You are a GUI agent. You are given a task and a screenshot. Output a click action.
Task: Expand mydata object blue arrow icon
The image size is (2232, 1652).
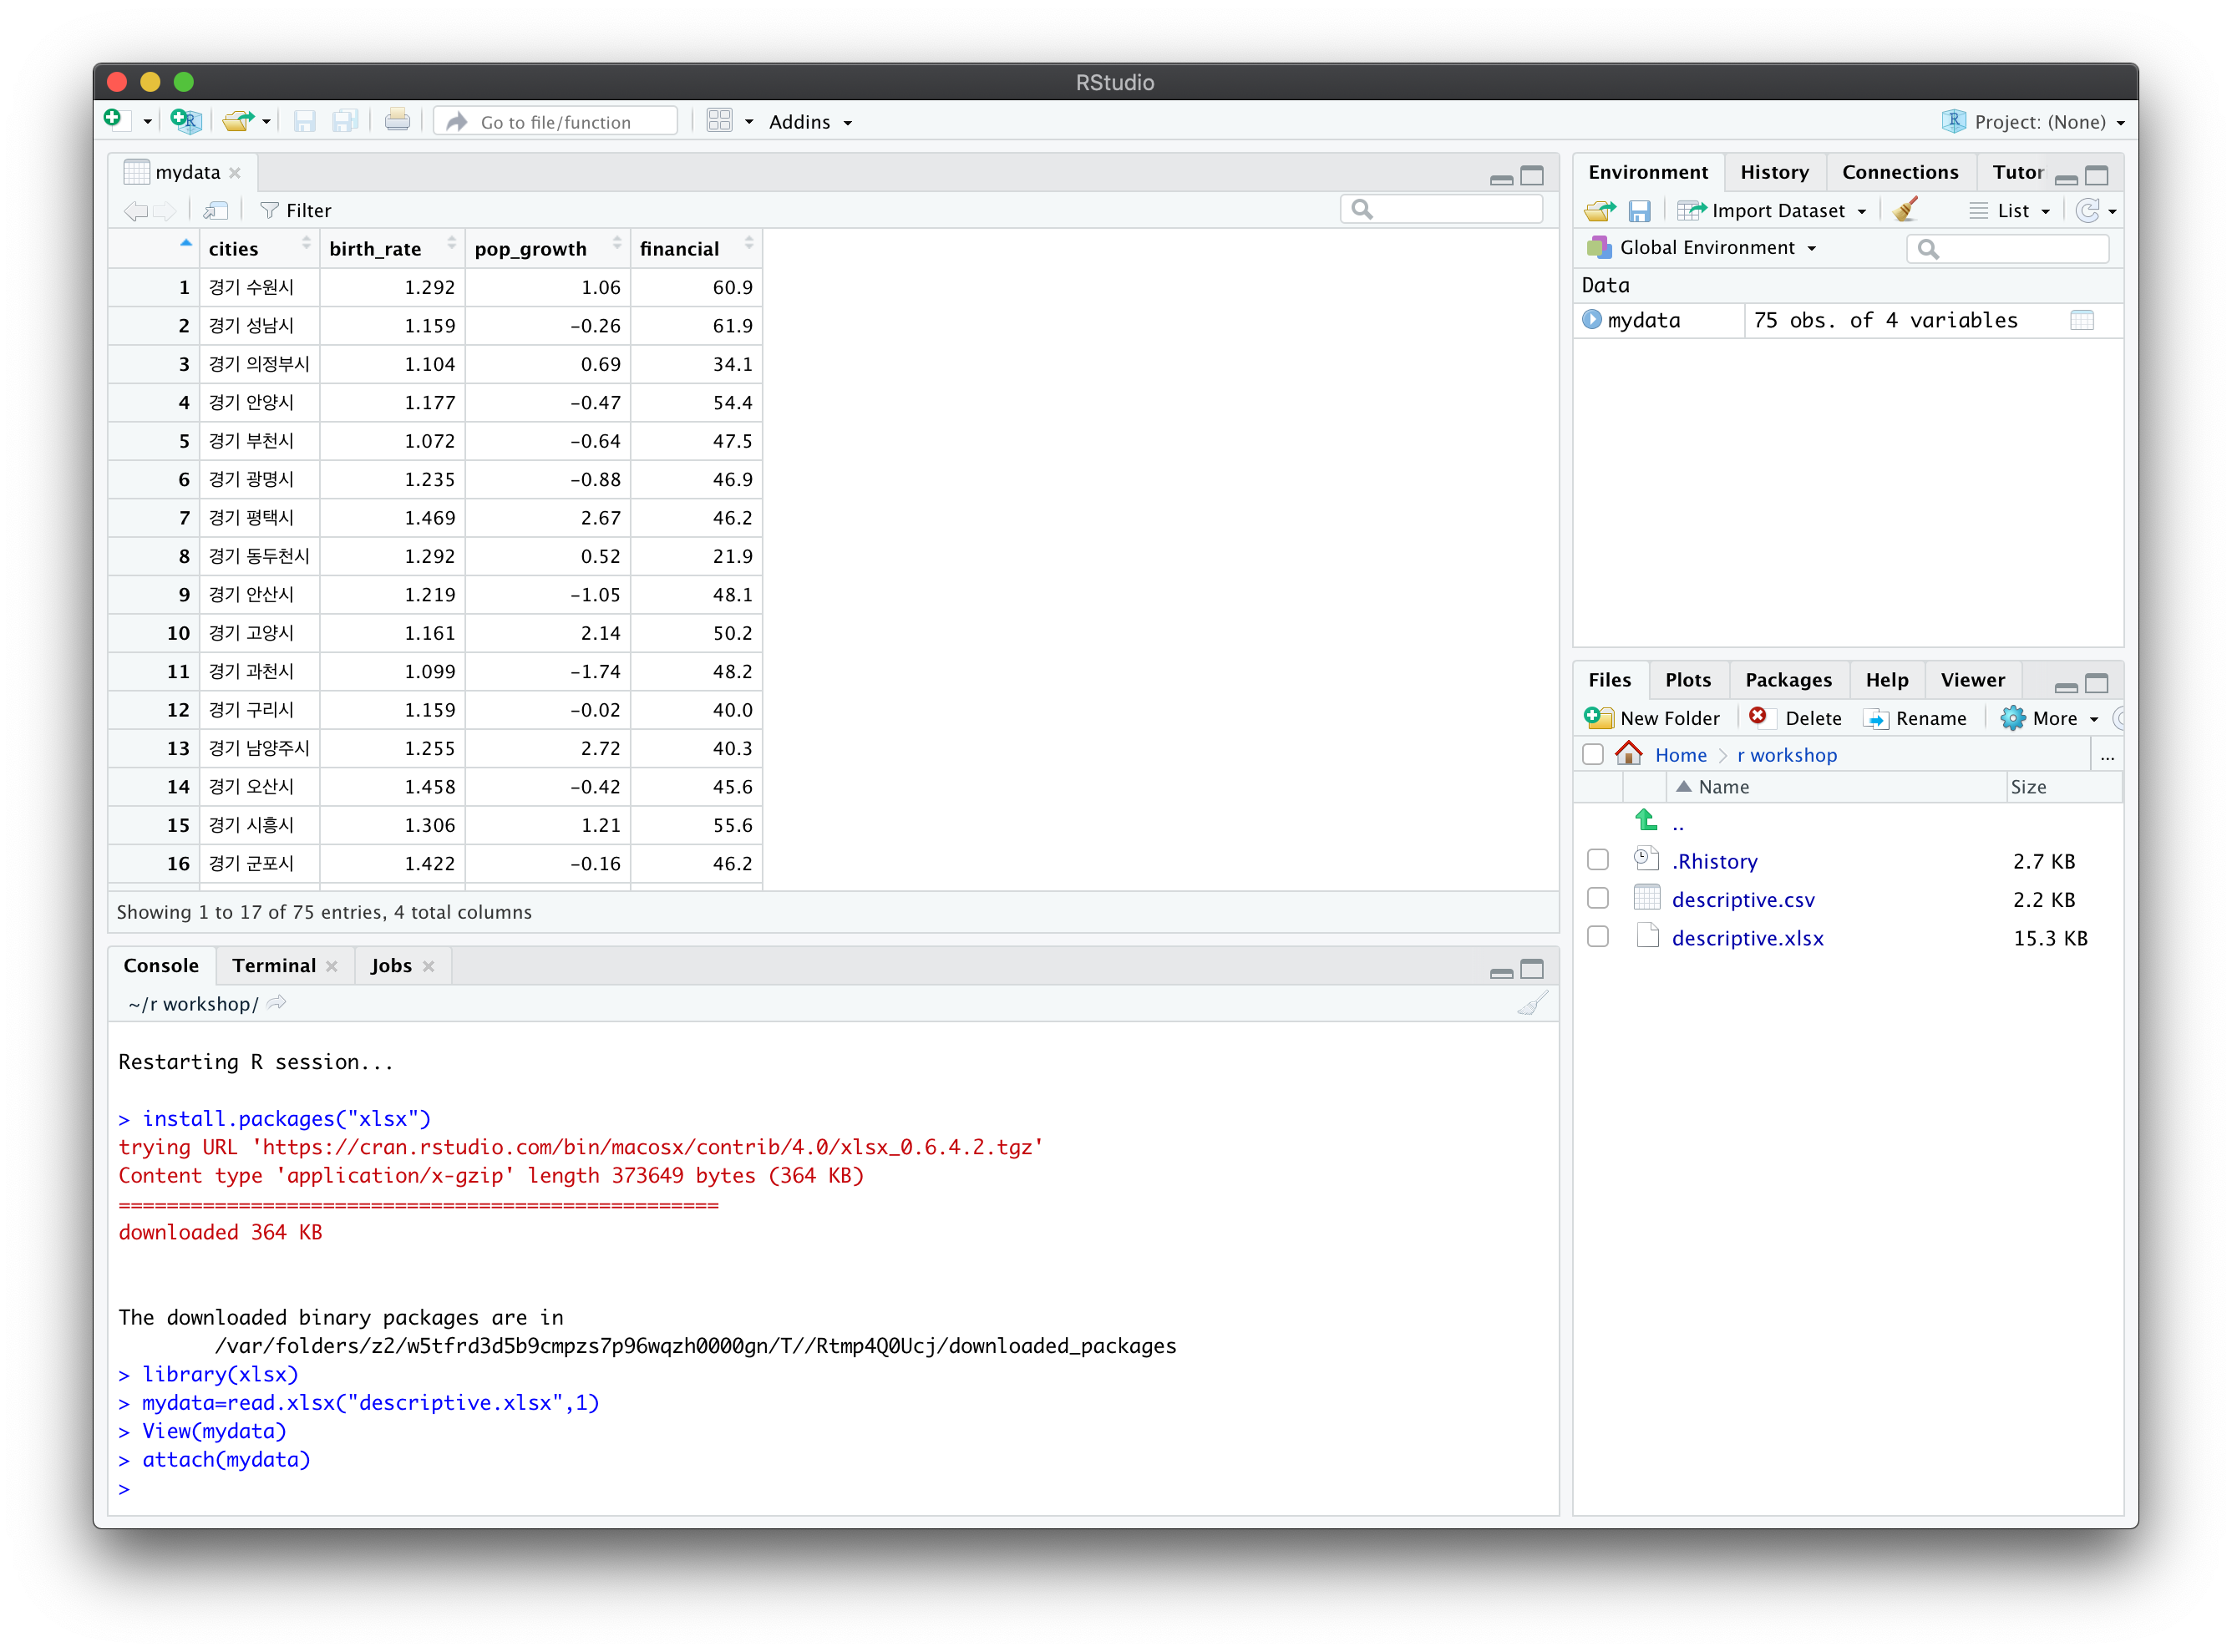(1592, 319)
